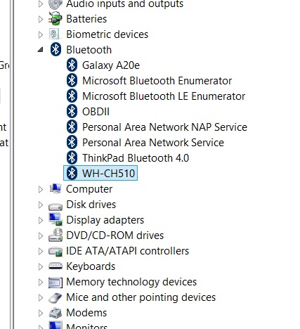This screenshot has height=329, width=300.
Task: Click the Disk drives icon
Action: [x=56, y=206]
